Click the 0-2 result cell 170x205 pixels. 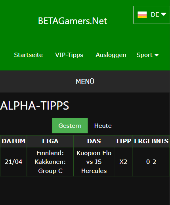click(151, 162)
